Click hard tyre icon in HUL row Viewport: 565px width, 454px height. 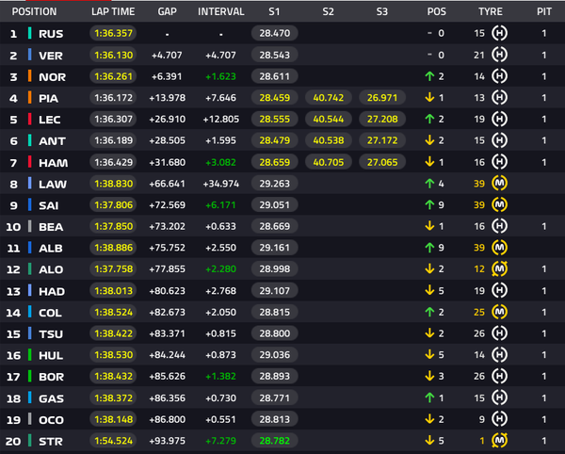(x=499, y=354)
